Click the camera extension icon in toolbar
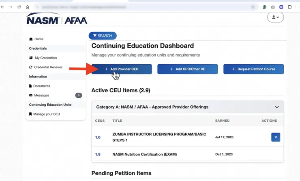Image resolution: width=300 pixels, height=181 pixels. coord(273,7)
